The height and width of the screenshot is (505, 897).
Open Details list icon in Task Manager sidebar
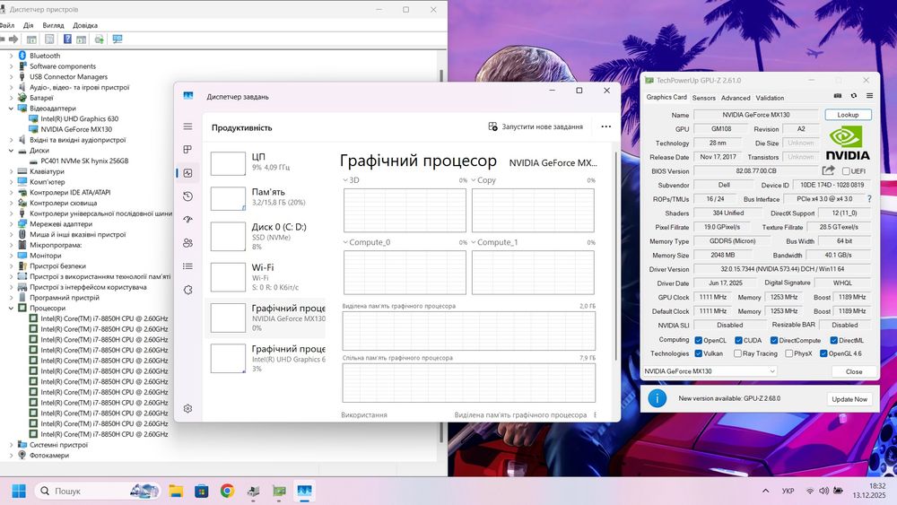[187, 266]
